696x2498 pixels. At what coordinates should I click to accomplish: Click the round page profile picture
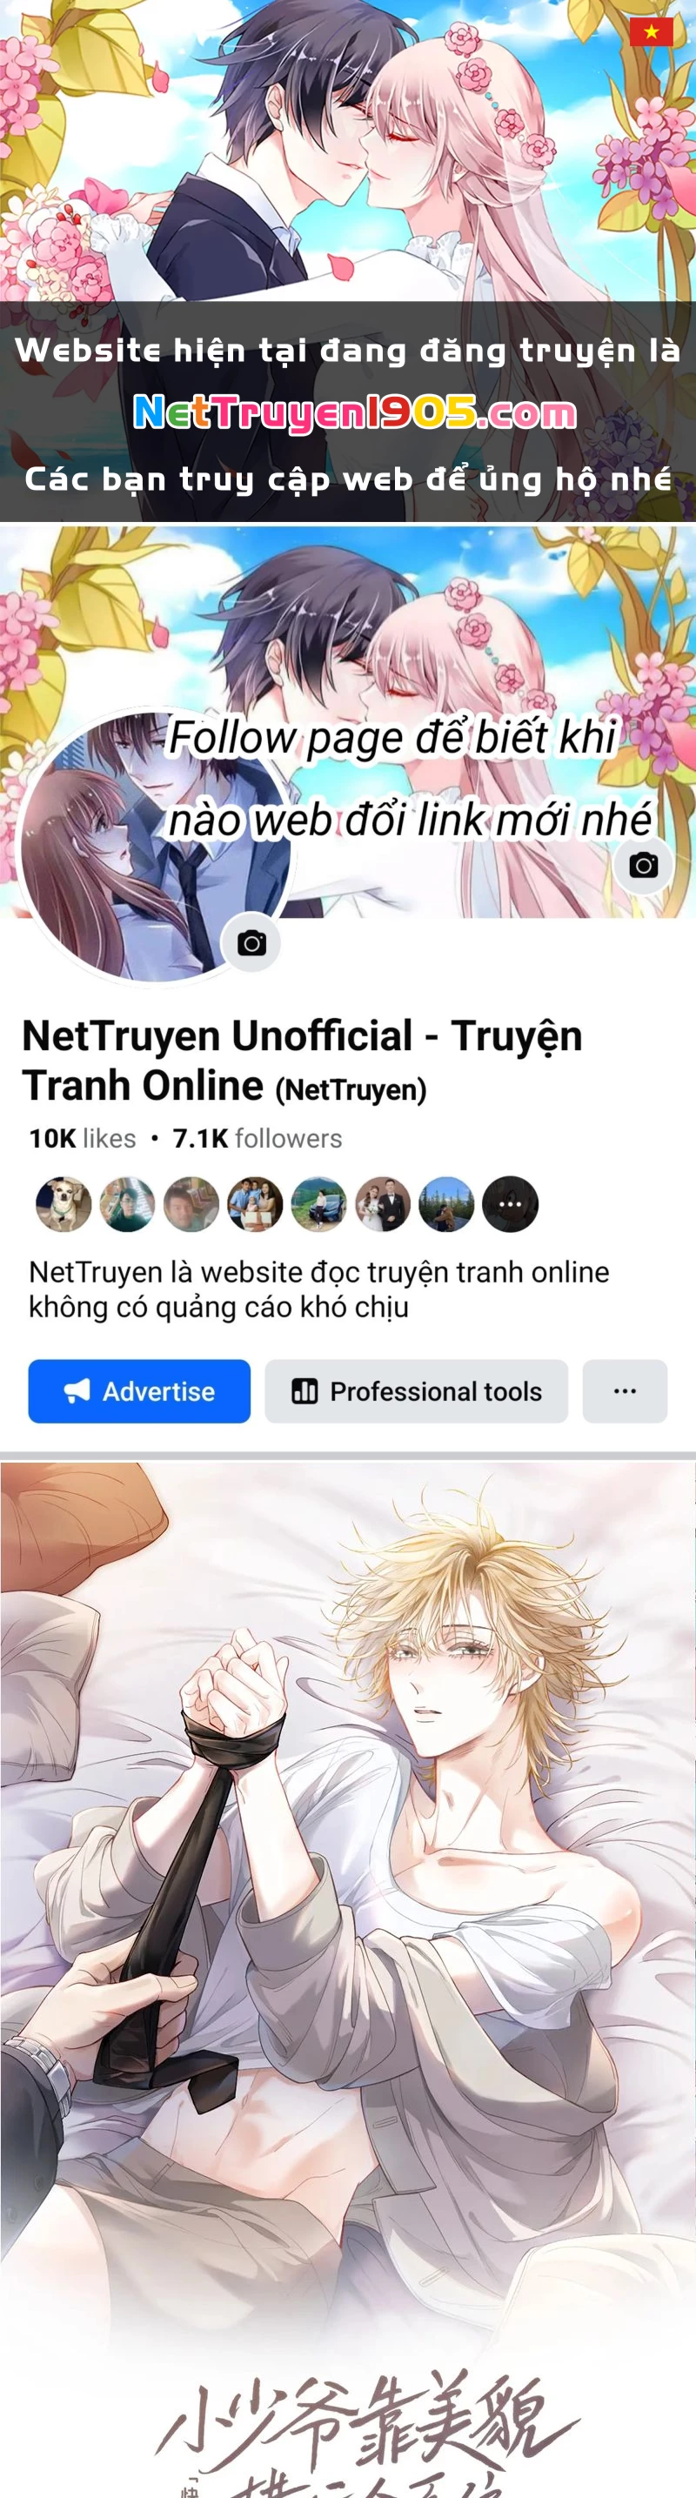153,846
